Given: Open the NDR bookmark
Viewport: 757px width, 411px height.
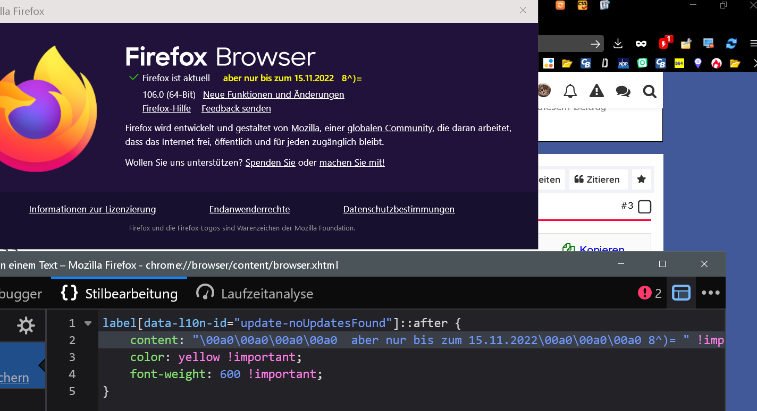Looking at the screenshot, I should point(624,64).
